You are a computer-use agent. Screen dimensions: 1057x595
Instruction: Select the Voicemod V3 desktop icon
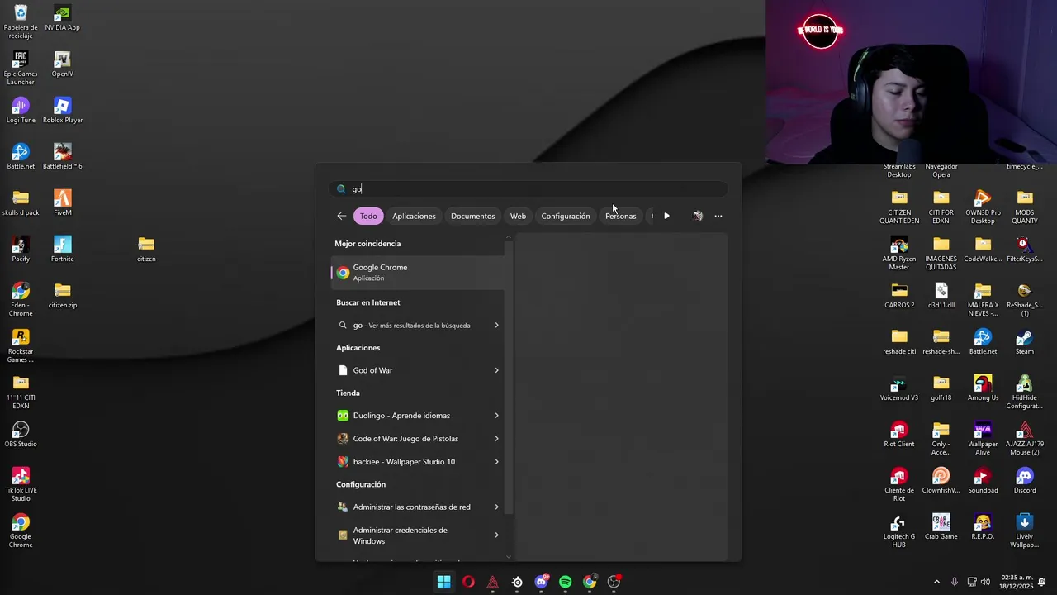(x=899, y=388)
